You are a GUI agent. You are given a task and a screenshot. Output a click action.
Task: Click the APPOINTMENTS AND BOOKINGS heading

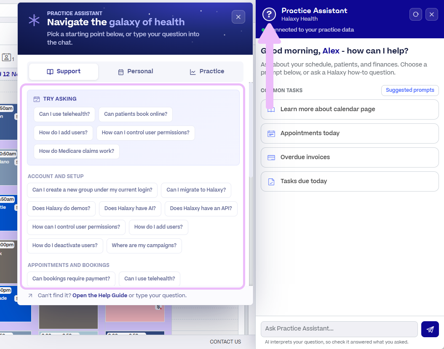pyautogui.click(x=69, y=265)
